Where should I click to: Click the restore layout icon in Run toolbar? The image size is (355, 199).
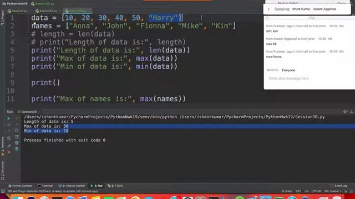tap(9, 138)
